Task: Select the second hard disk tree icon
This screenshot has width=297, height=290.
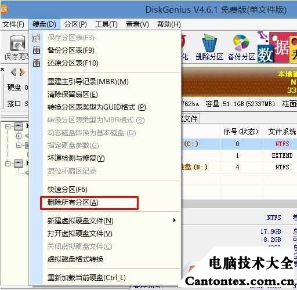Action: tap(19, 164)
